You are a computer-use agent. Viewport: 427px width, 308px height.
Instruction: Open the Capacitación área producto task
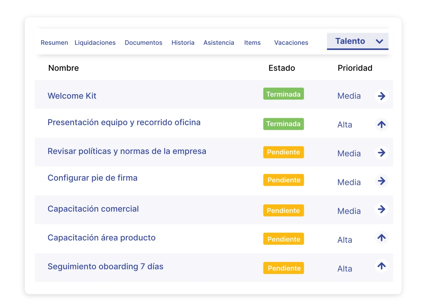point(101,238)
